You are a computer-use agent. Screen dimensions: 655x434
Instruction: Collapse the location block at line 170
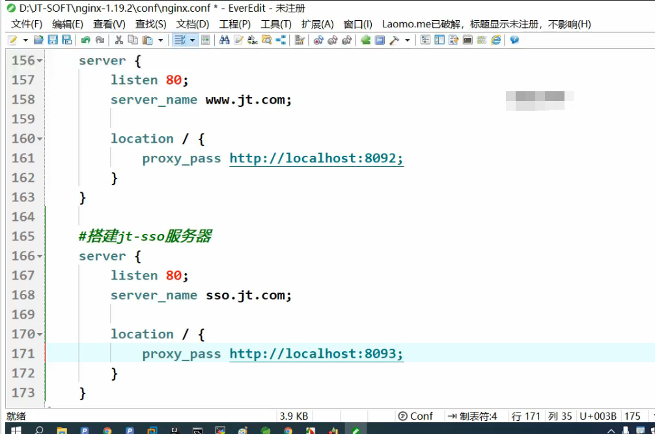[40, 334]
